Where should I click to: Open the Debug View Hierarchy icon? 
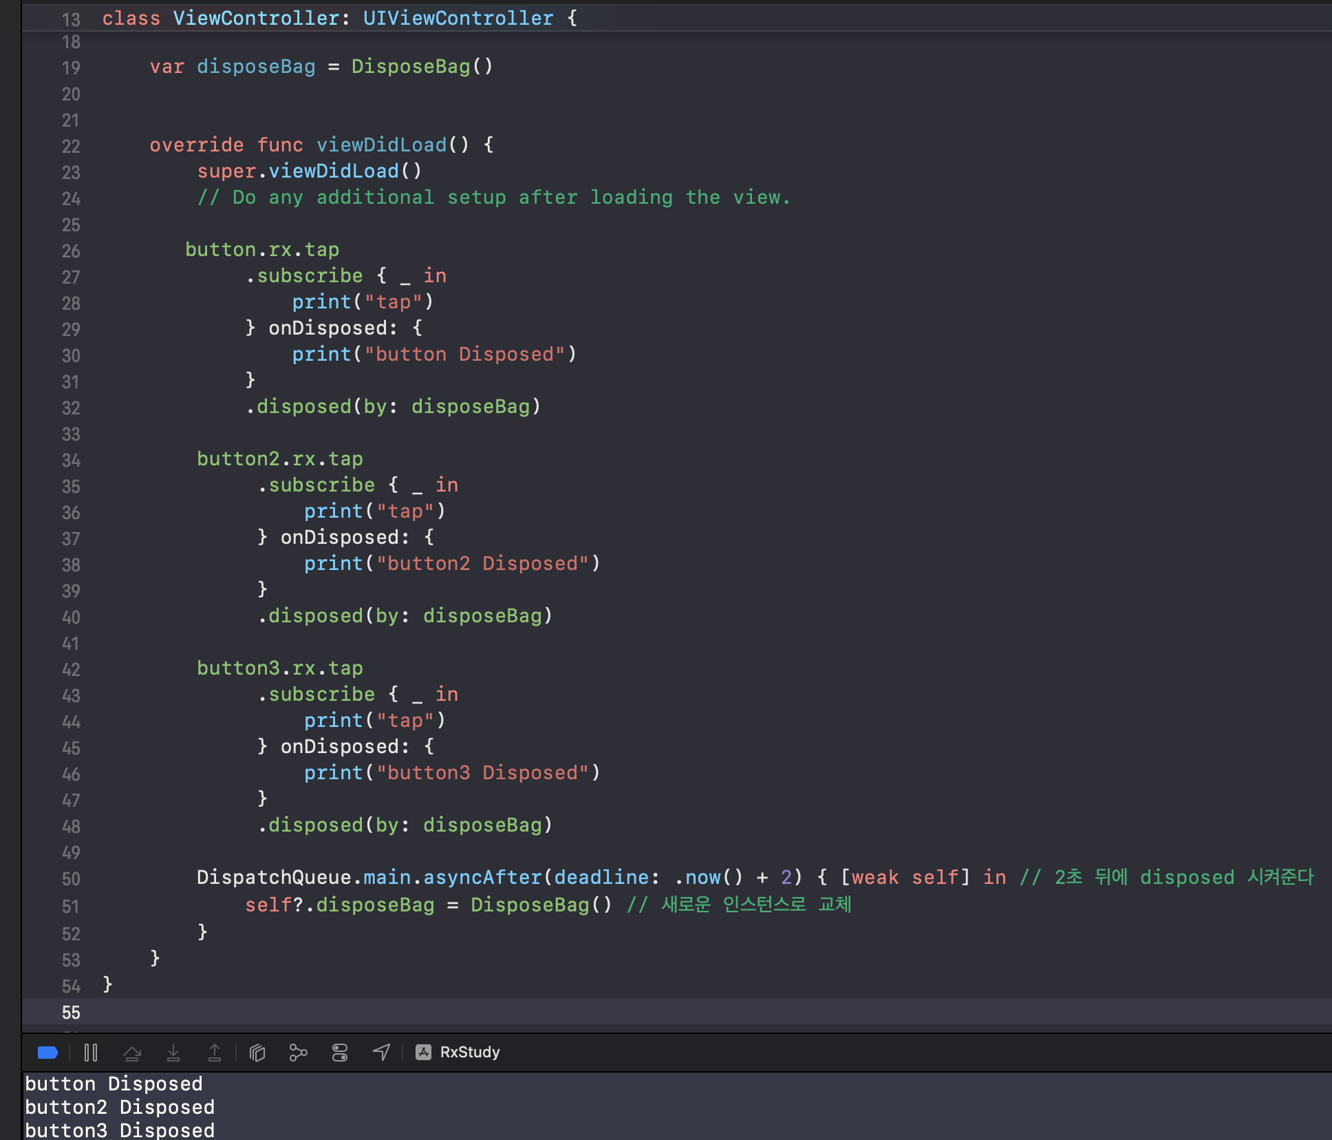(x=257, y=1052)
